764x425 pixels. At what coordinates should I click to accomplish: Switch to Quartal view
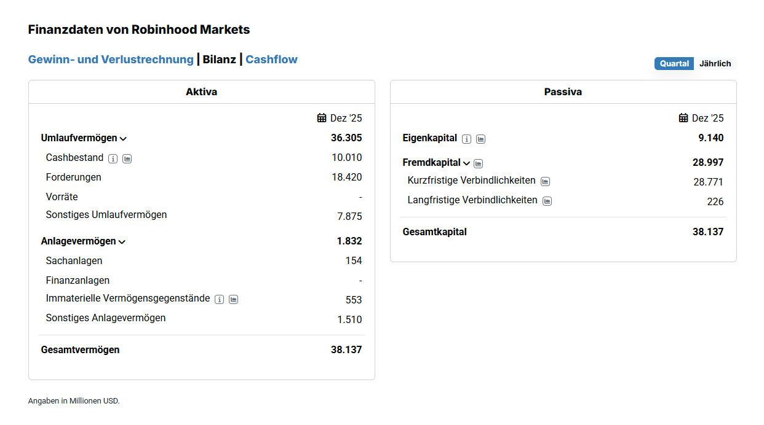pyautogui.click(x=674, y=64)
